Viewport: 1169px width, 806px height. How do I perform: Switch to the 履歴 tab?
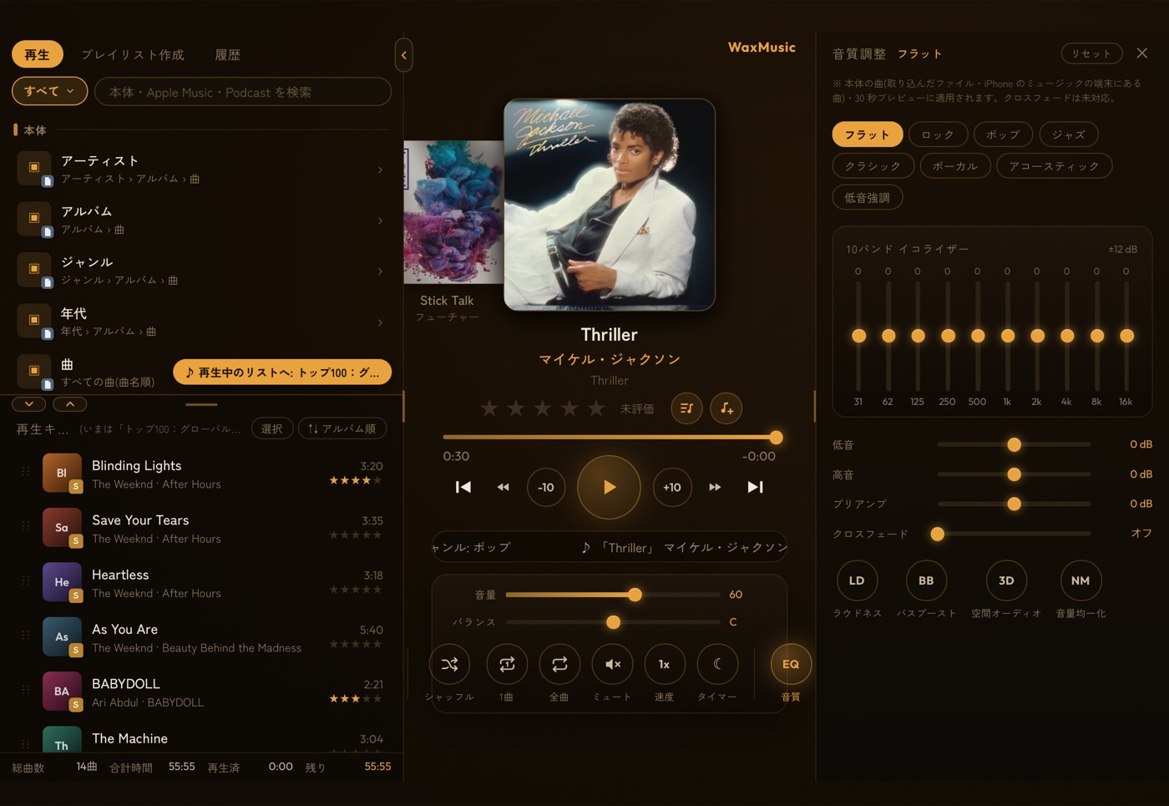click(228, 55)
